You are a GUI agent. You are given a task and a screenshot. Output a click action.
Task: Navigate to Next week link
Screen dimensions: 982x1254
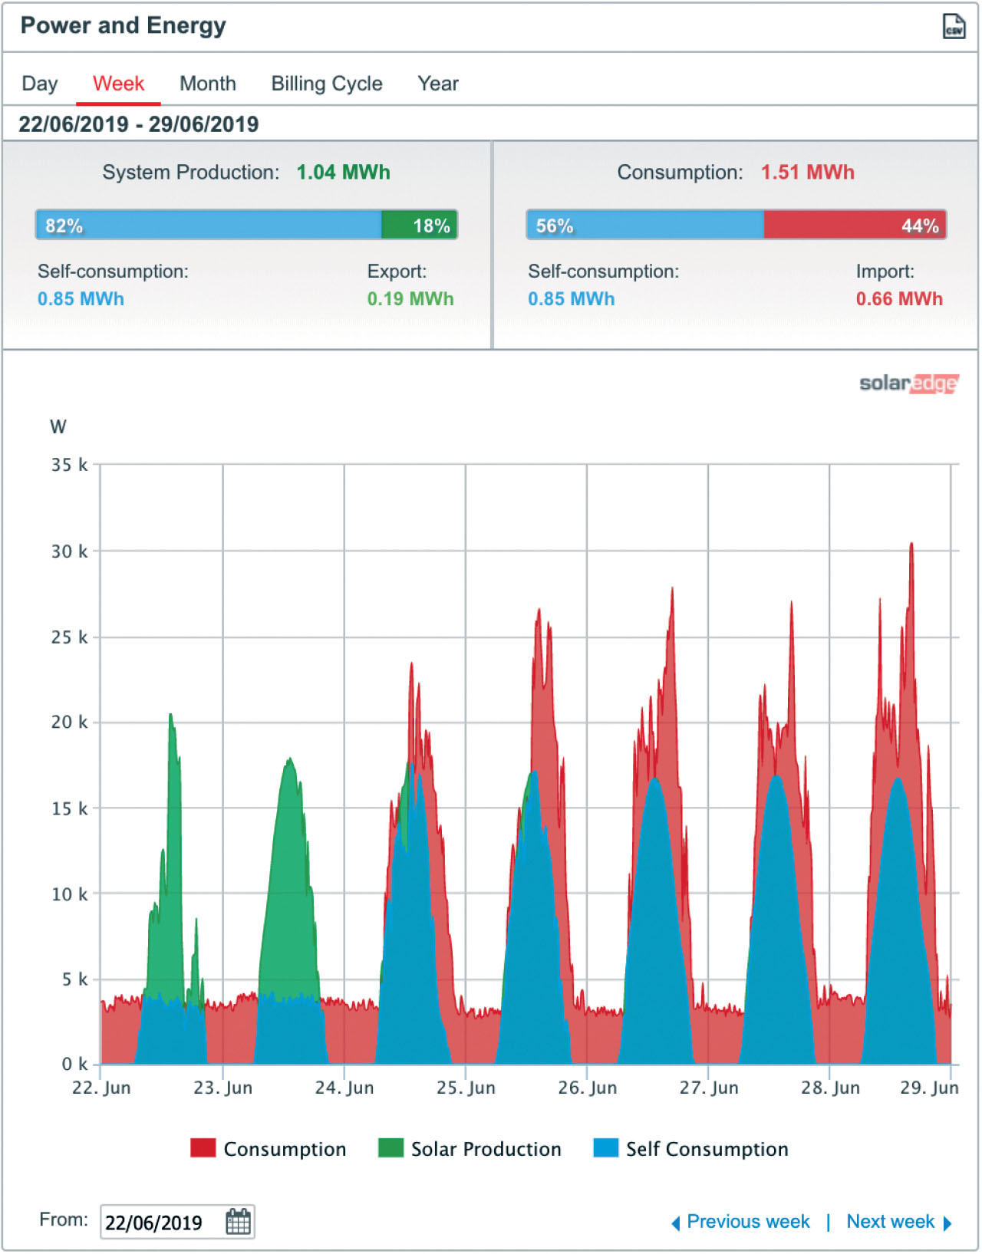click(x=890, y=1222)
